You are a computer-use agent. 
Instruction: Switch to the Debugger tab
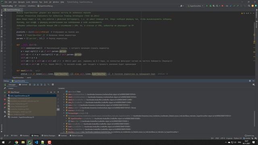tap(12, 85)
